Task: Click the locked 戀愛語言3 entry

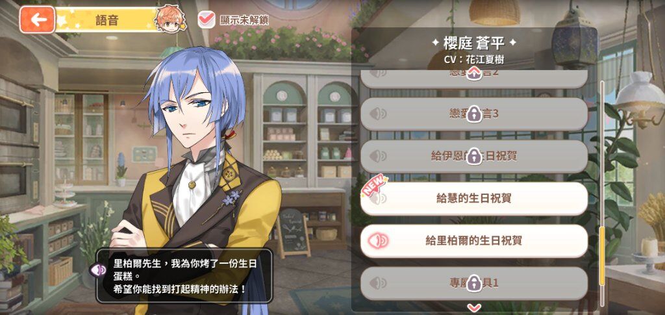Action: click(473, 114)
